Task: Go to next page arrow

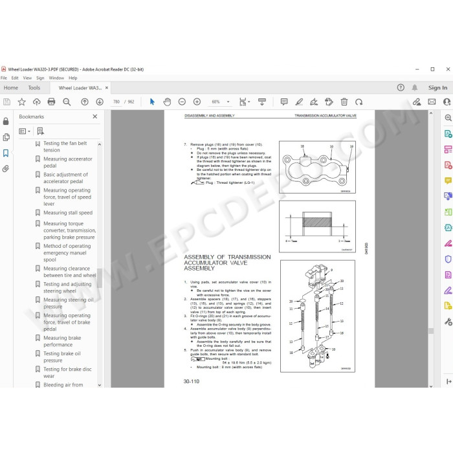Action: [100, 102]
